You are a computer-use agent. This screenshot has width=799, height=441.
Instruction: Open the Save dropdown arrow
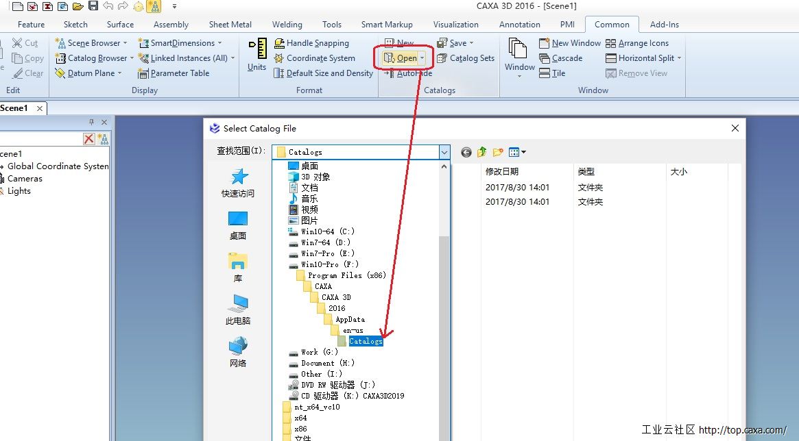click(471, 43)
